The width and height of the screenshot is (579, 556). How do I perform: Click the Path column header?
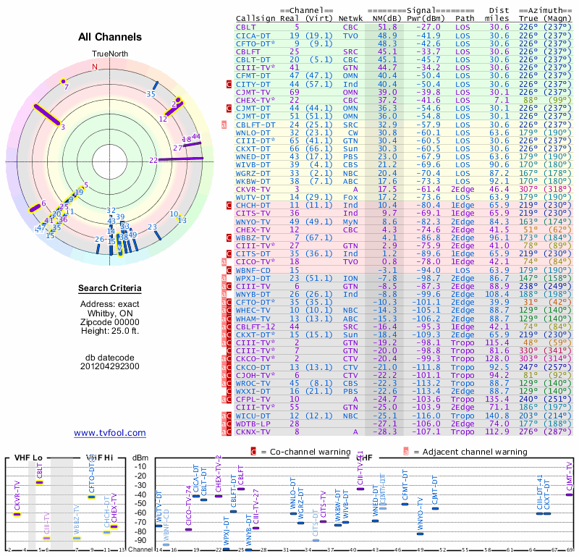(x=465, y=19)
